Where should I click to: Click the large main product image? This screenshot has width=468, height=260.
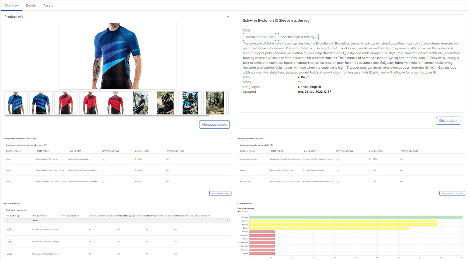point(117,56)
